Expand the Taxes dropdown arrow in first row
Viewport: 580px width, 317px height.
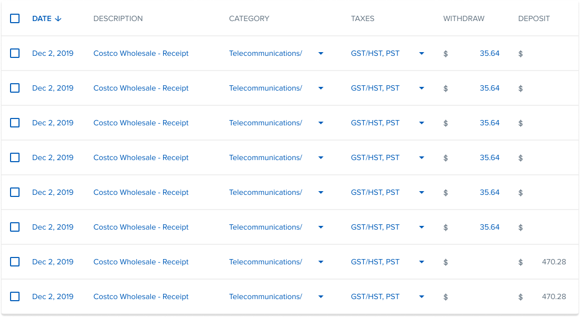[422, 53]
